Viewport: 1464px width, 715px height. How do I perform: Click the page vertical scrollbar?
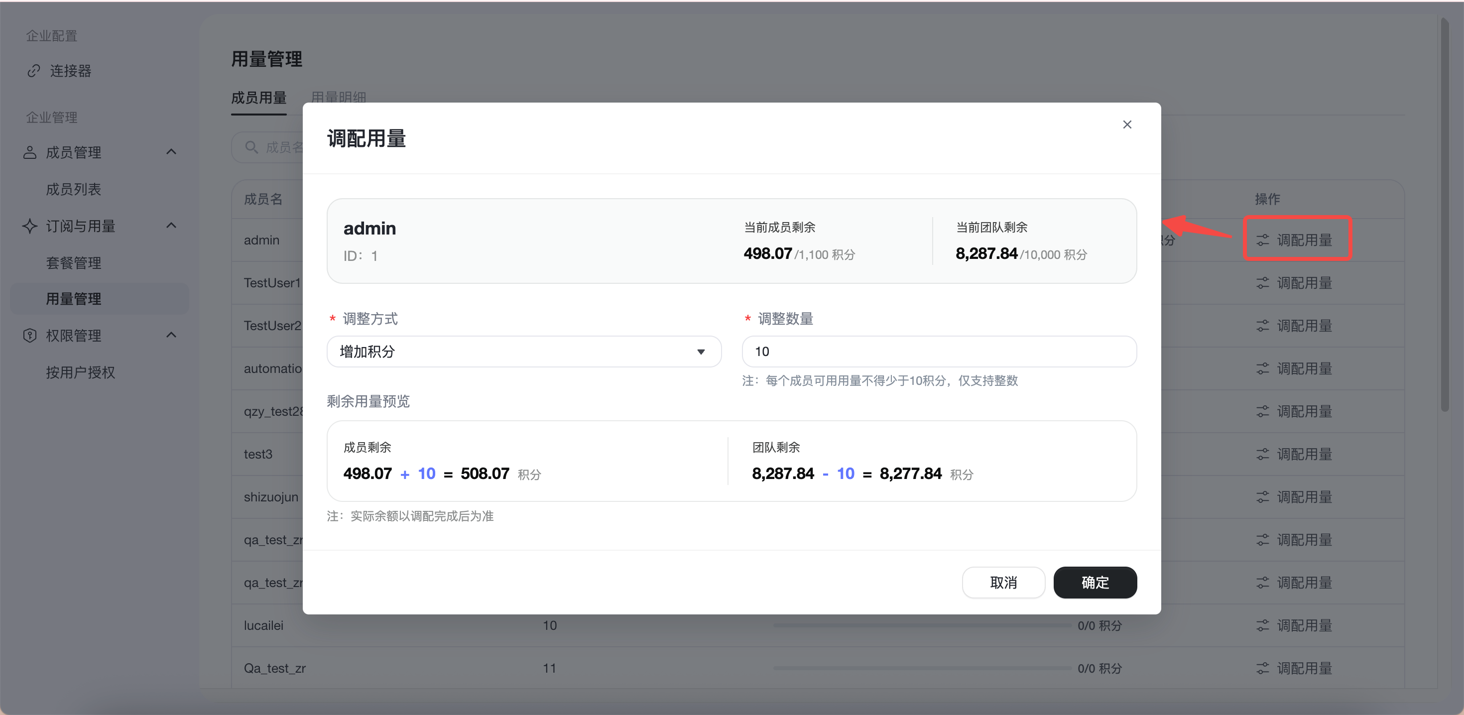1445,215
